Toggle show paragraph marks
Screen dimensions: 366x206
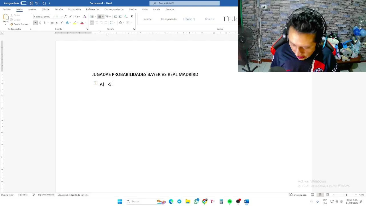tap(132, 17)
